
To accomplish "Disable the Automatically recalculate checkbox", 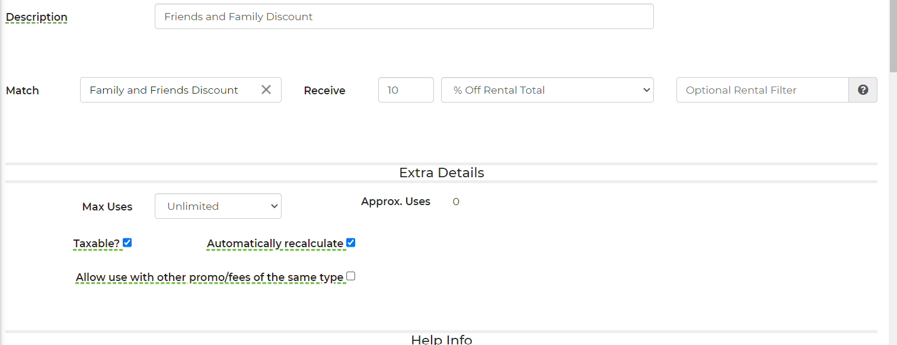I will pyautogui.click(x=350, y=242).
